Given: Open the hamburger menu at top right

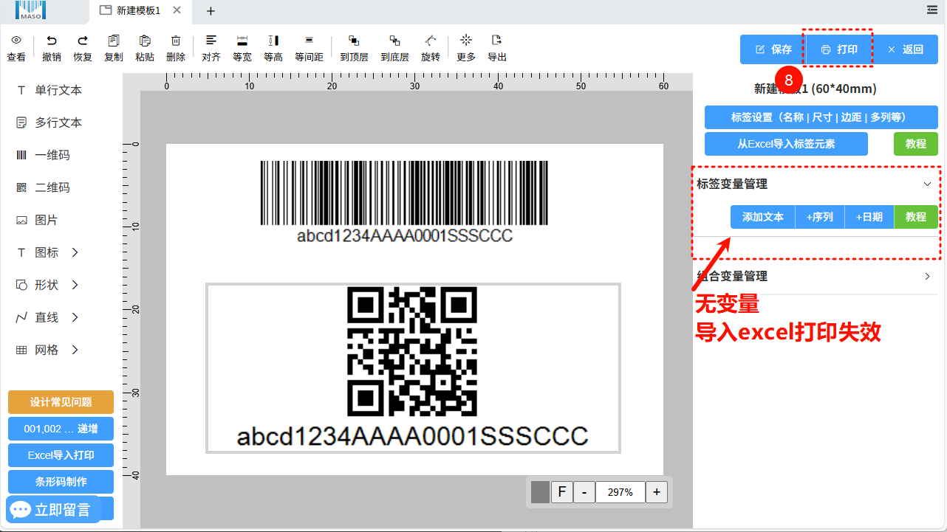Looking at the screenshot, I should pyautogui.click(x=932, y=10).
